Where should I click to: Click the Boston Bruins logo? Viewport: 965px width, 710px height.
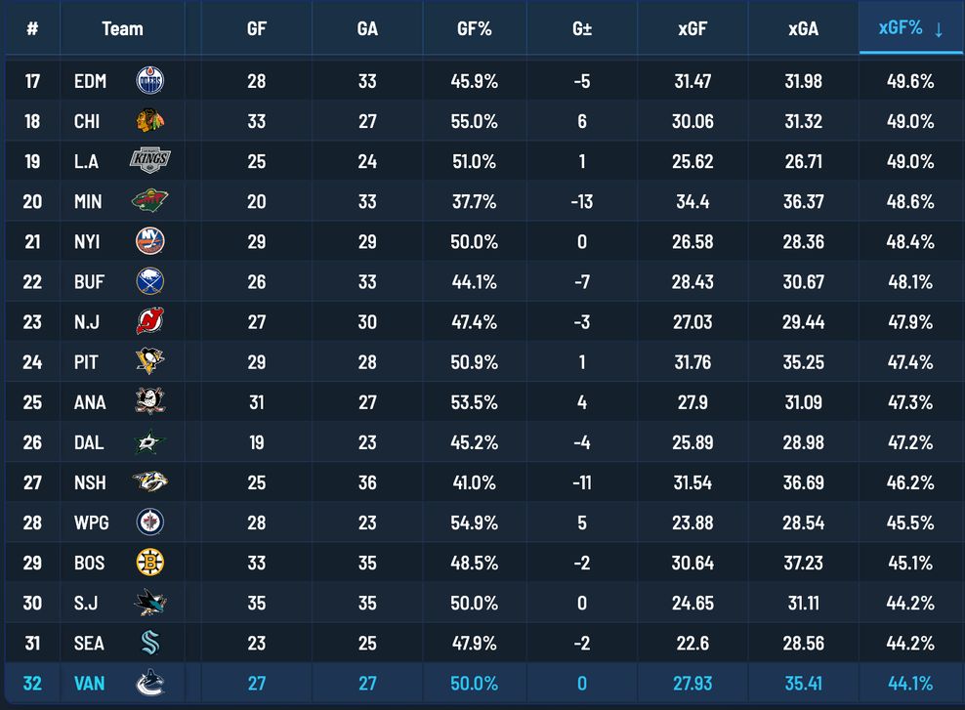point(148,562)
